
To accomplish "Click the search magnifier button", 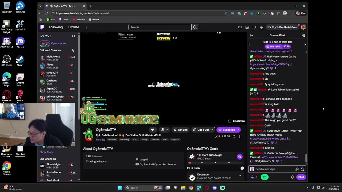I will tap(195, 27).
